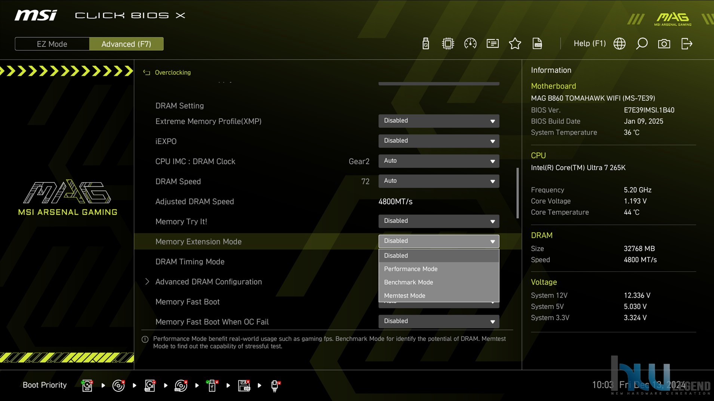This screenshot has width=714, height=401.
Task: Select the USB floppy boot device icon
Action: pyautogui.click(x=244, y=385)
